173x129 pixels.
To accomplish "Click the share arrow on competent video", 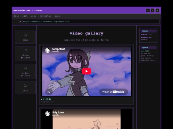I will pos(49,92).
